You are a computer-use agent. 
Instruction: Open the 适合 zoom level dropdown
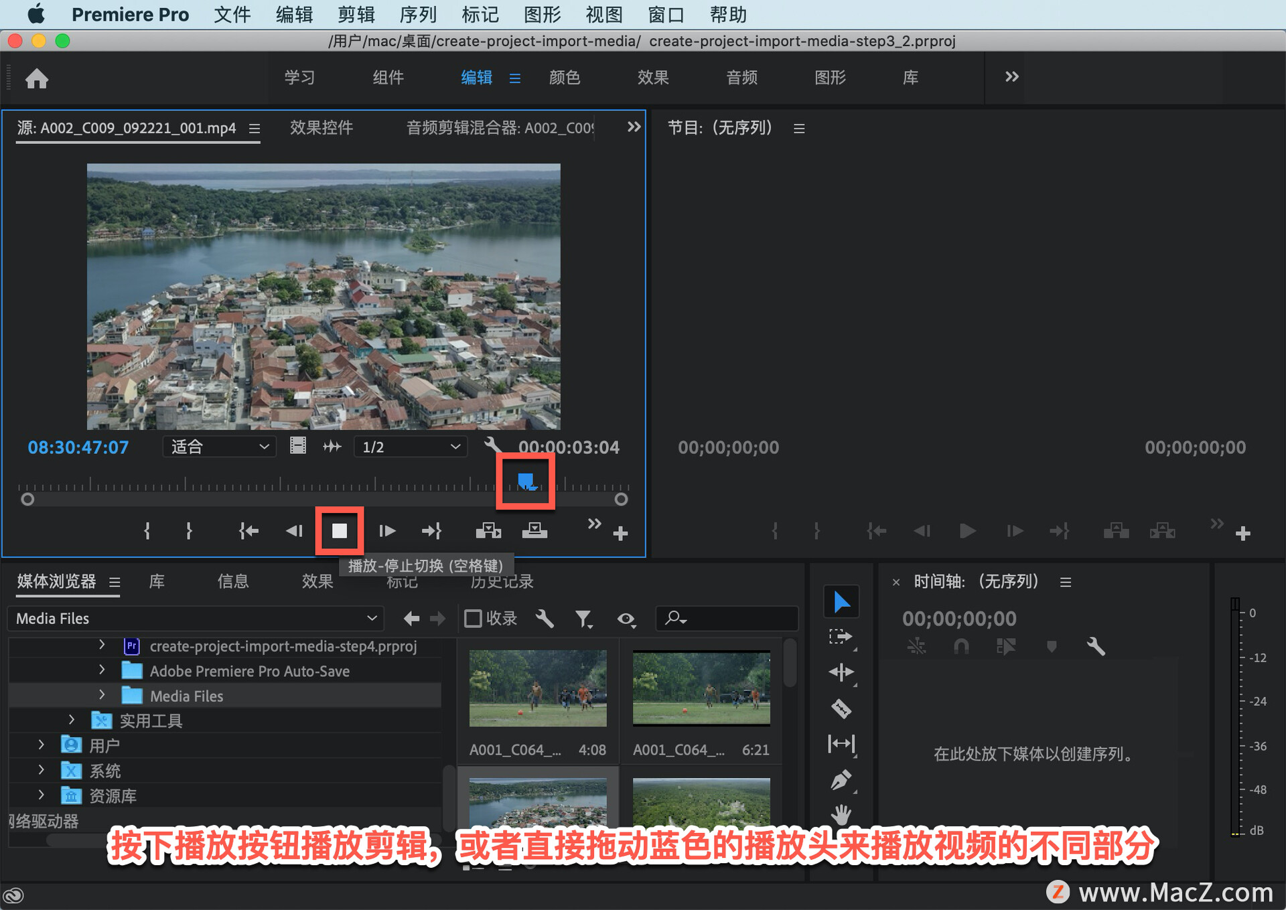point(220,447)
